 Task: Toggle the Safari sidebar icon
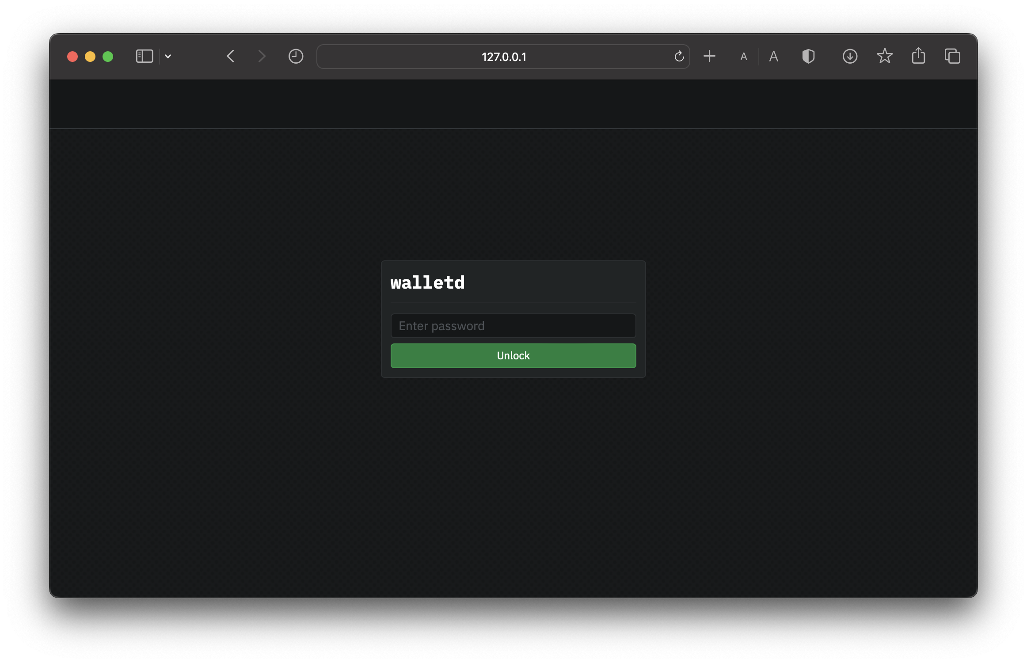[x=144, y=57]
